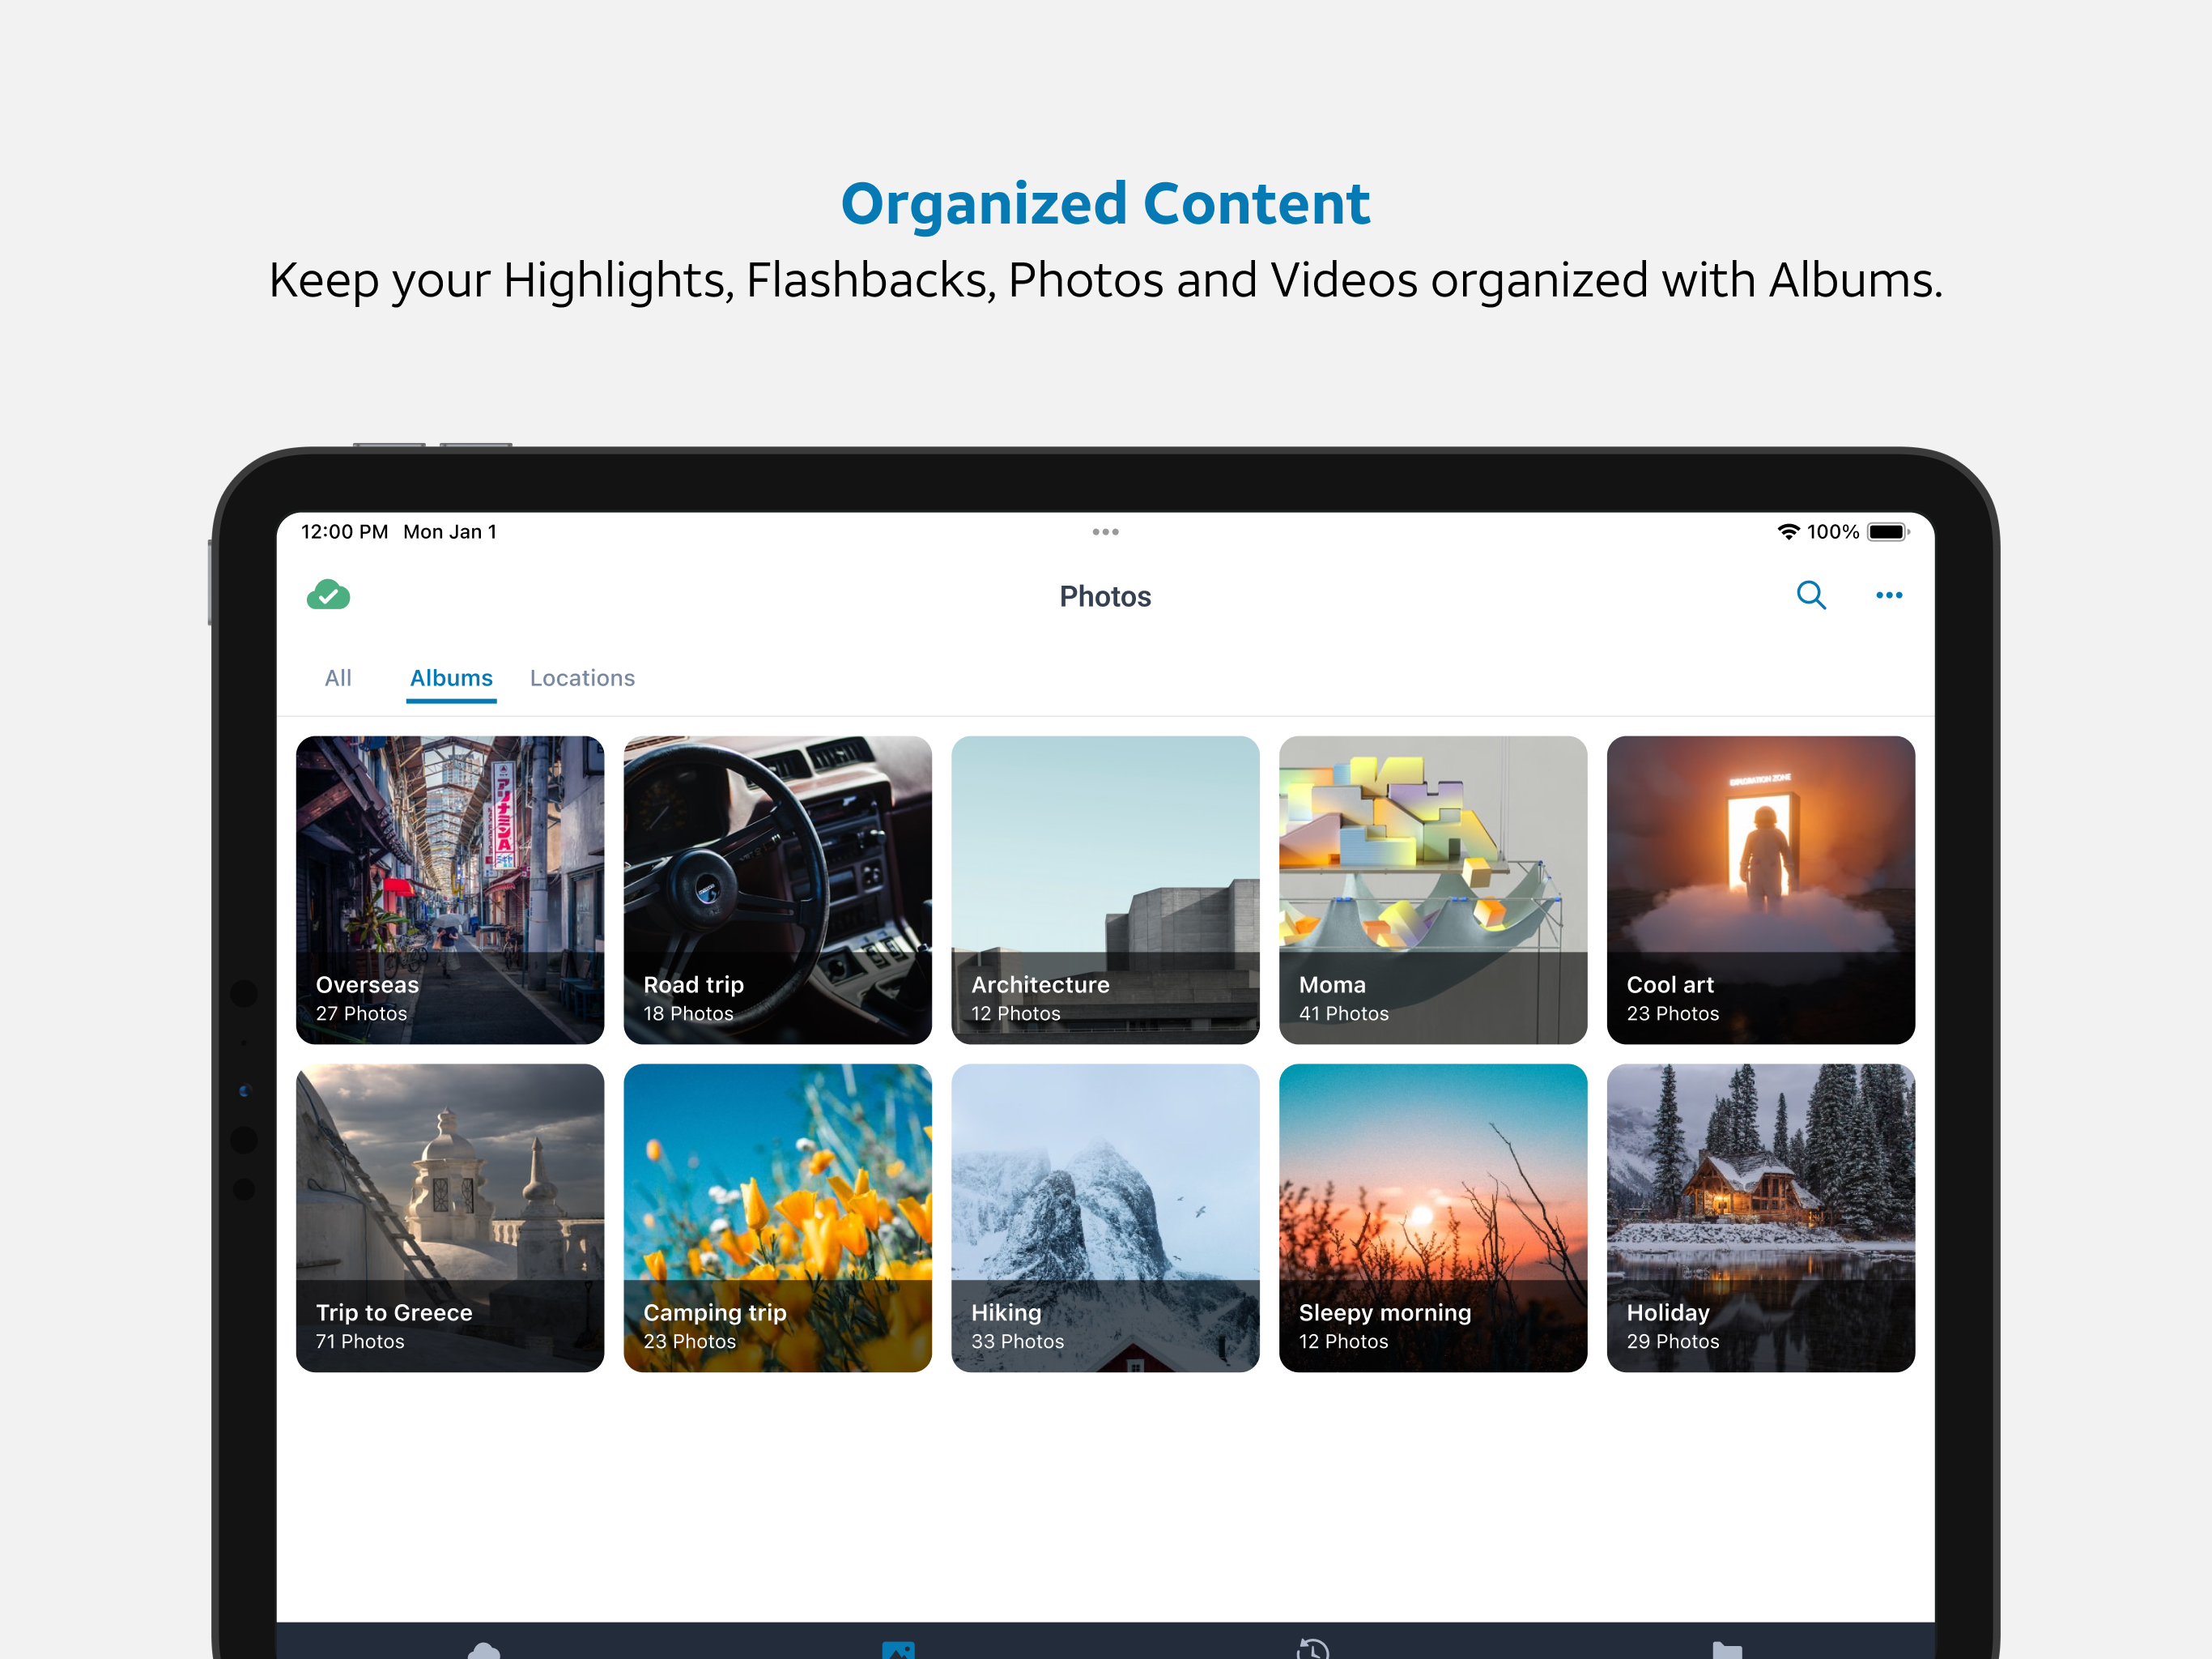Screen dimensions: 2212x1659
Task: Open the Cool art album
Action: tap(1760, 889)
